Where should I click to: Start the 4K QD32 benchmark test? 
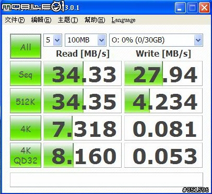[26, 155]
